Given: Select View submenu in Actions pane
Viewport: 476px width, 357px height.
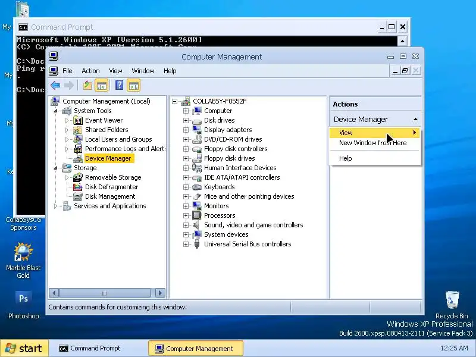Looking at the screenshot, I should click(x=375, y=133).
